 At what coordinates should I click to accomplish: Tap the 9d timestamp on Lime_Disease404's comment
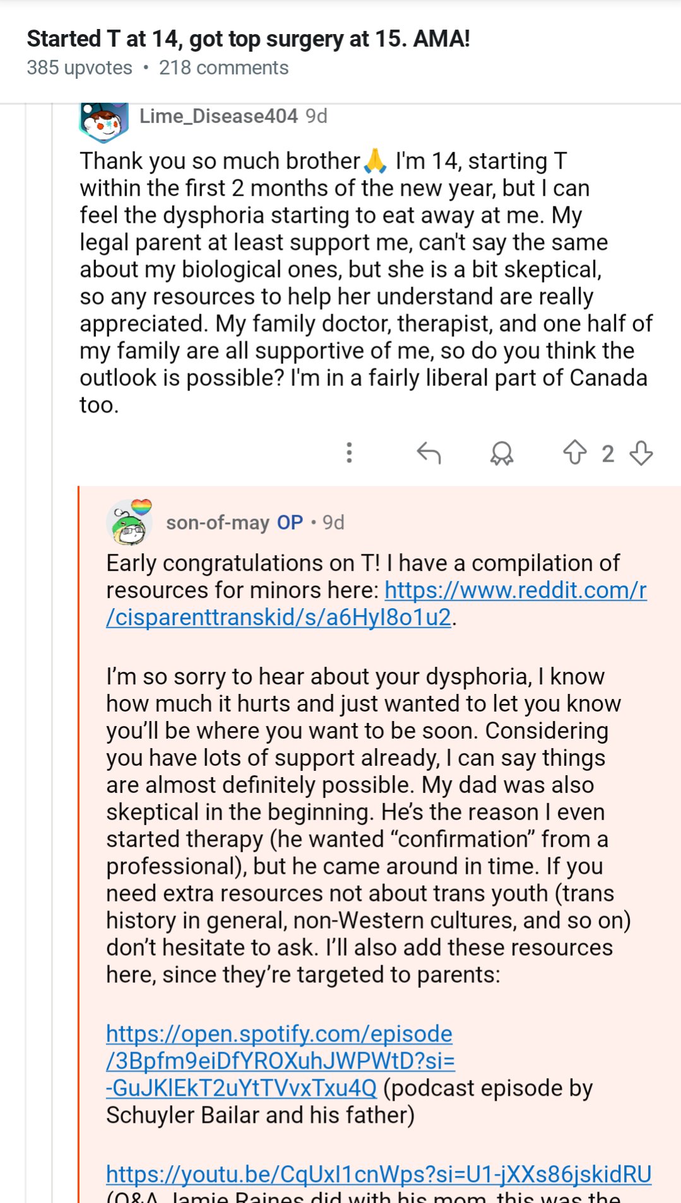pos(316,116)
